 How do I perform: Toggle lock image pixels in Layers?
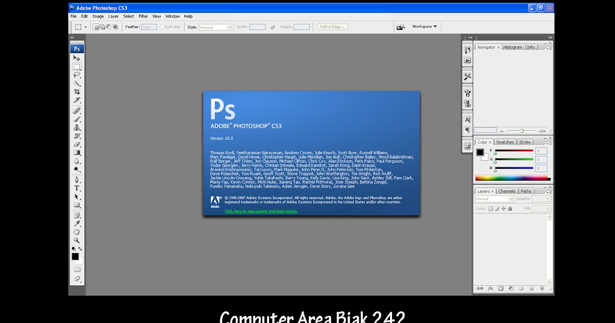tap(497, 209)
